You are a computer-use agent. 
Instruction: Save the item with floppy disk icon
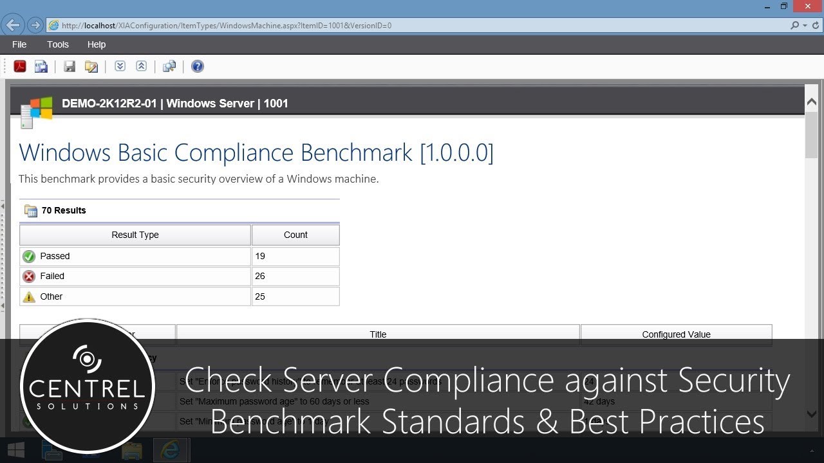[70, 66]
